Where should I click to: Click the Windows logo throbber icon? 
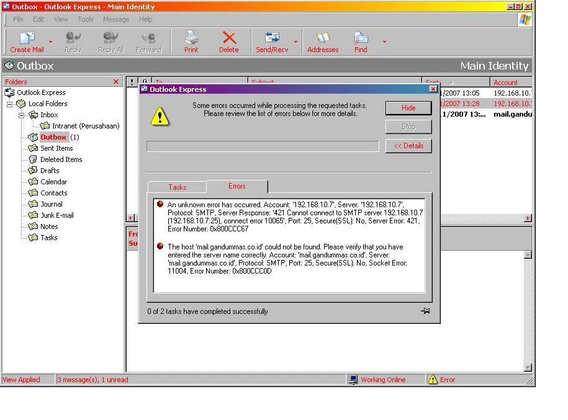point(525,20)
